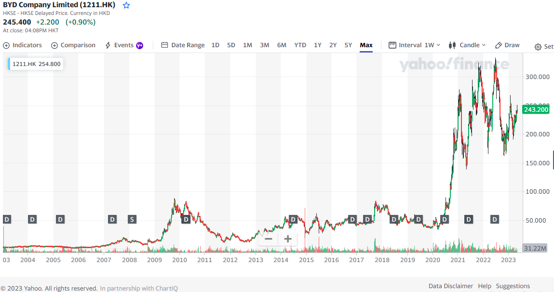Click 300.000 price axis label
This screenshot has width=554, height=292.
point(538,77)
